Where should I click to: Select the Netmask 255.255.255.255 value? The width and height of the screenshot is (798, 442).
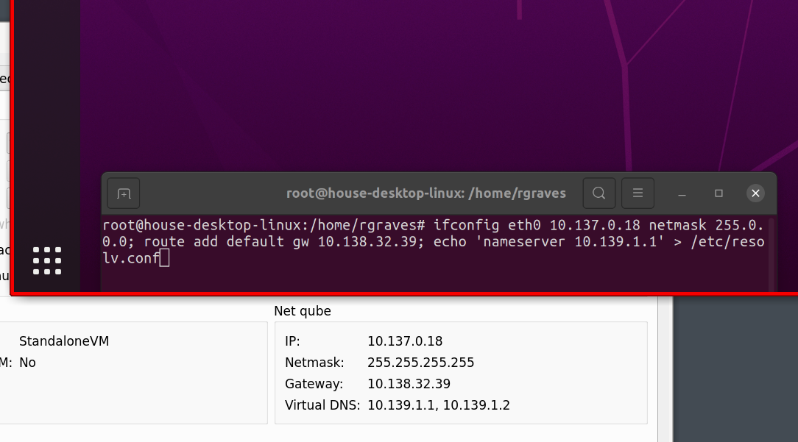click(420, 363)
